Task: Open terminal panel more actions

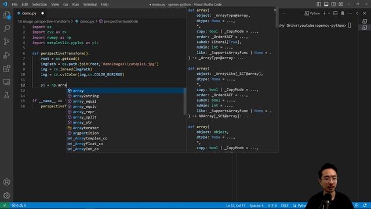Action: pyautogui.click(x=350, y=13)
